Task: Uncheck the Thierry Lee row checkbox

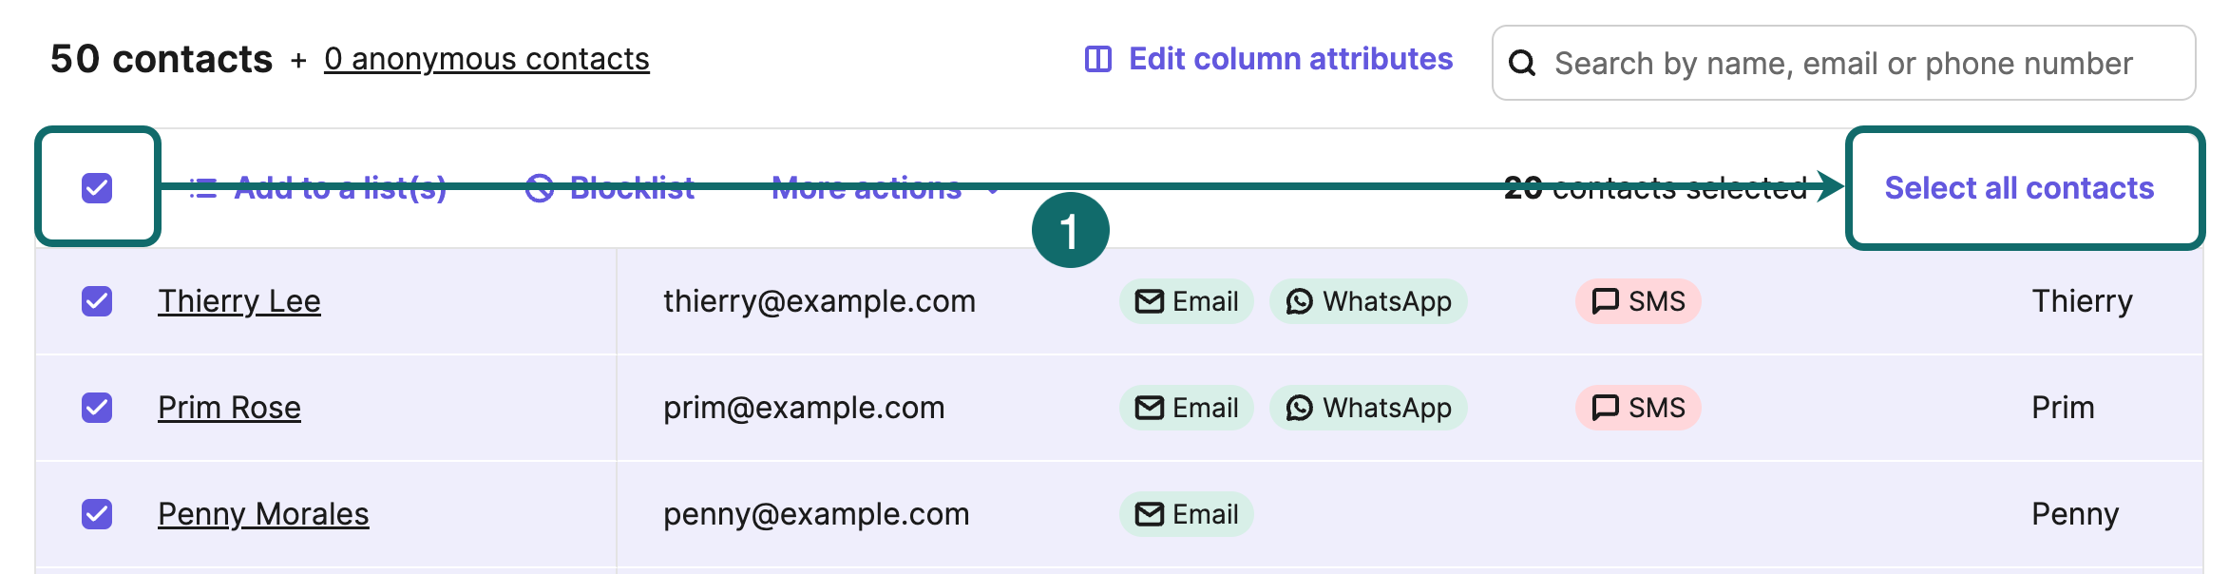Action: (x=97, y=301)
